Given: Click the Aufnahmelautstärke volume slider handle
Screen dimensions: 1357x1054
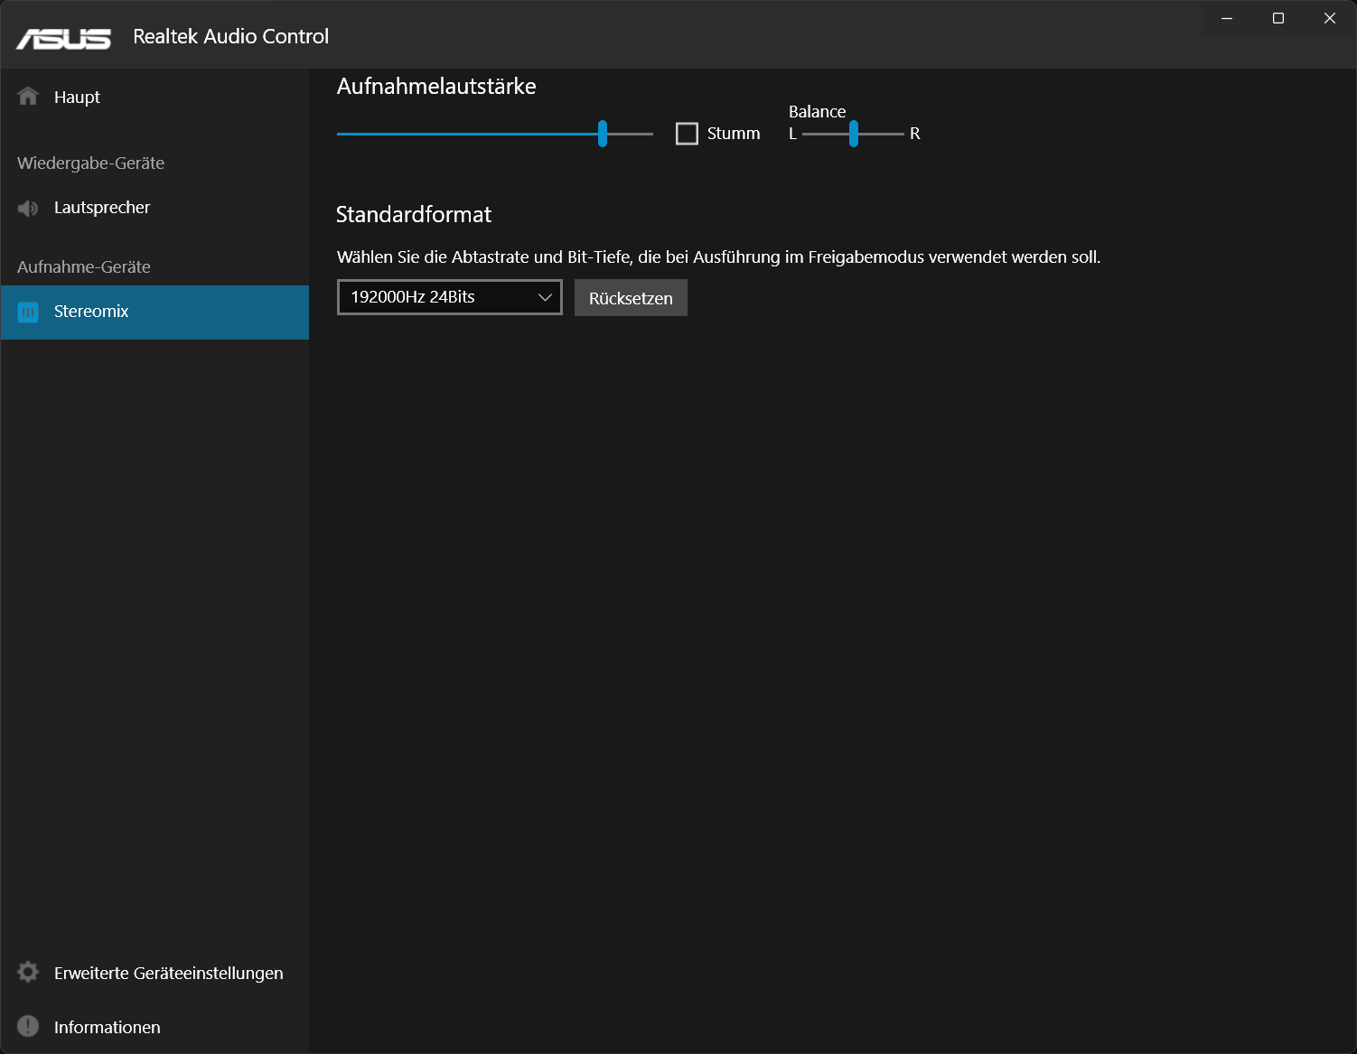Looking at the screenshot, I should click(x=603, y=134).
